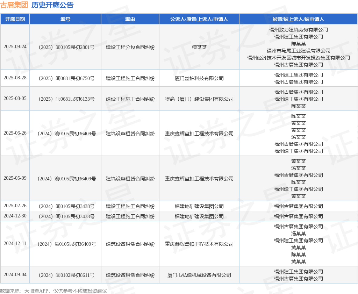Click 福州古厝集团有限公司 in 2024-12-30 row

(x=299, y=216)
